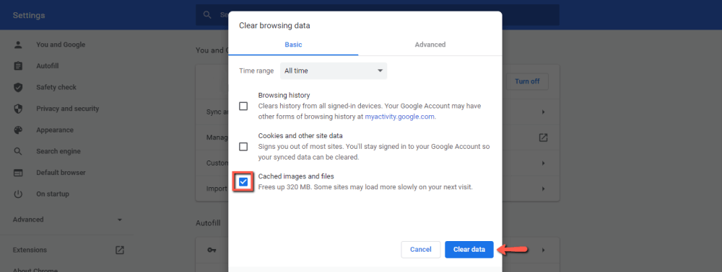Image resolution: width=722 pixels, height=272 pixels.
Task: Open the Customize row chevron arrow
Action: [544, 163]
